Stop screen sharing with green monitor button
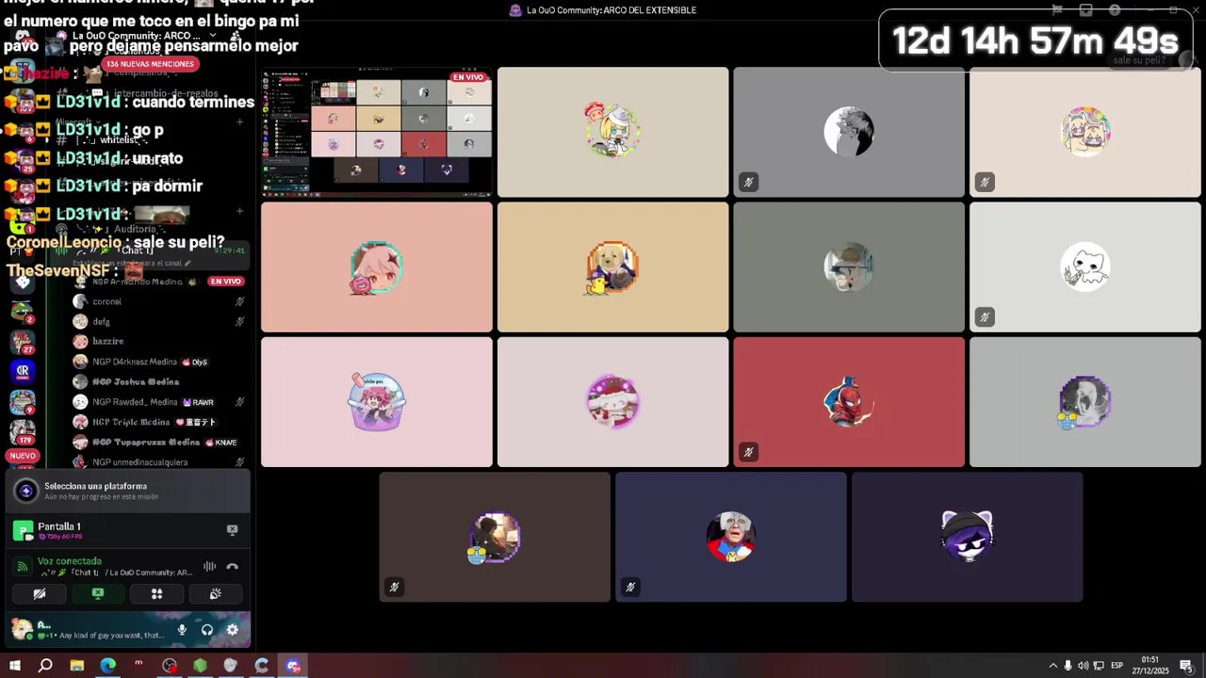Viewport: 1206px width, 678px height. (x=98, y=594)
